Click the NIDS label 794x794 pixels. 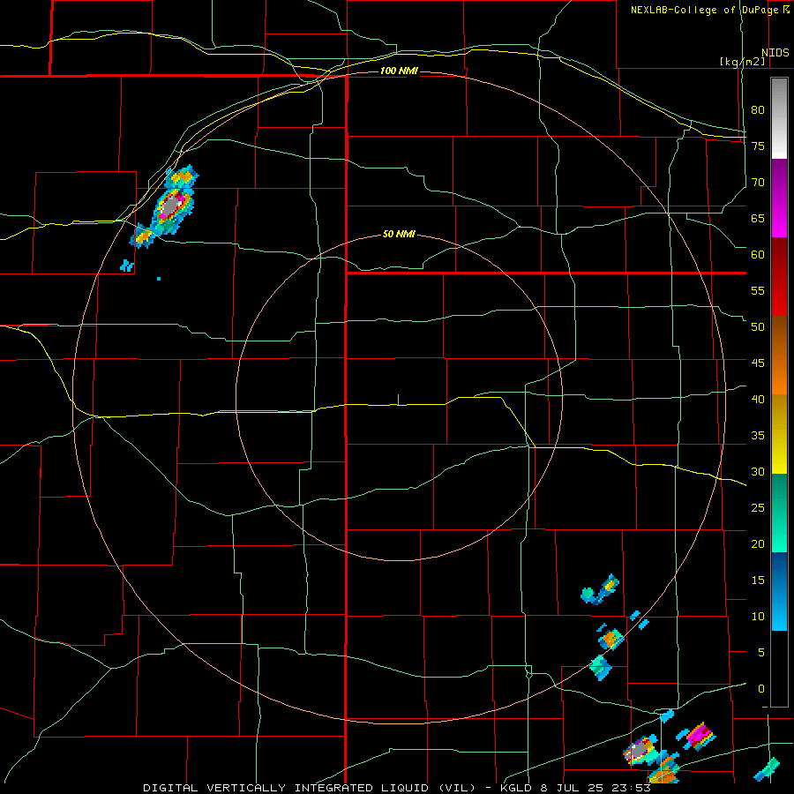pyautogui.click(x=775, y=53)
